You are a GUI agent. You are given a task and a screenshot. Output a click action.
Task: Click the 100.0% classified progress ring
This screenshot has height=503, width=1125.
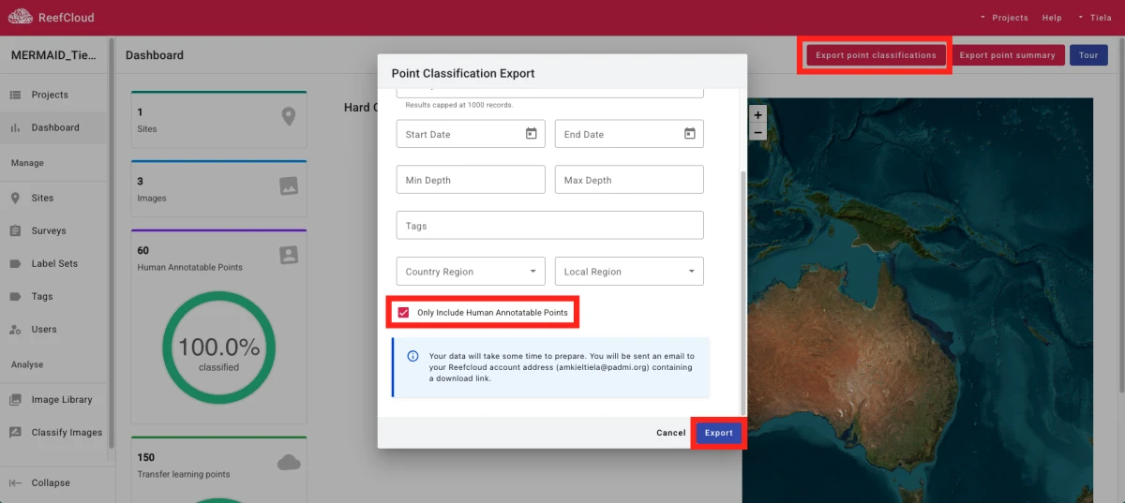[218, 348]
